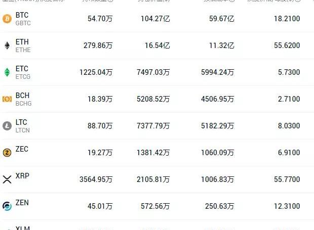Viewport: 314px width, 230px height.
Task: Click the Bitcoin Cash BCH icon
Action: 7,99
